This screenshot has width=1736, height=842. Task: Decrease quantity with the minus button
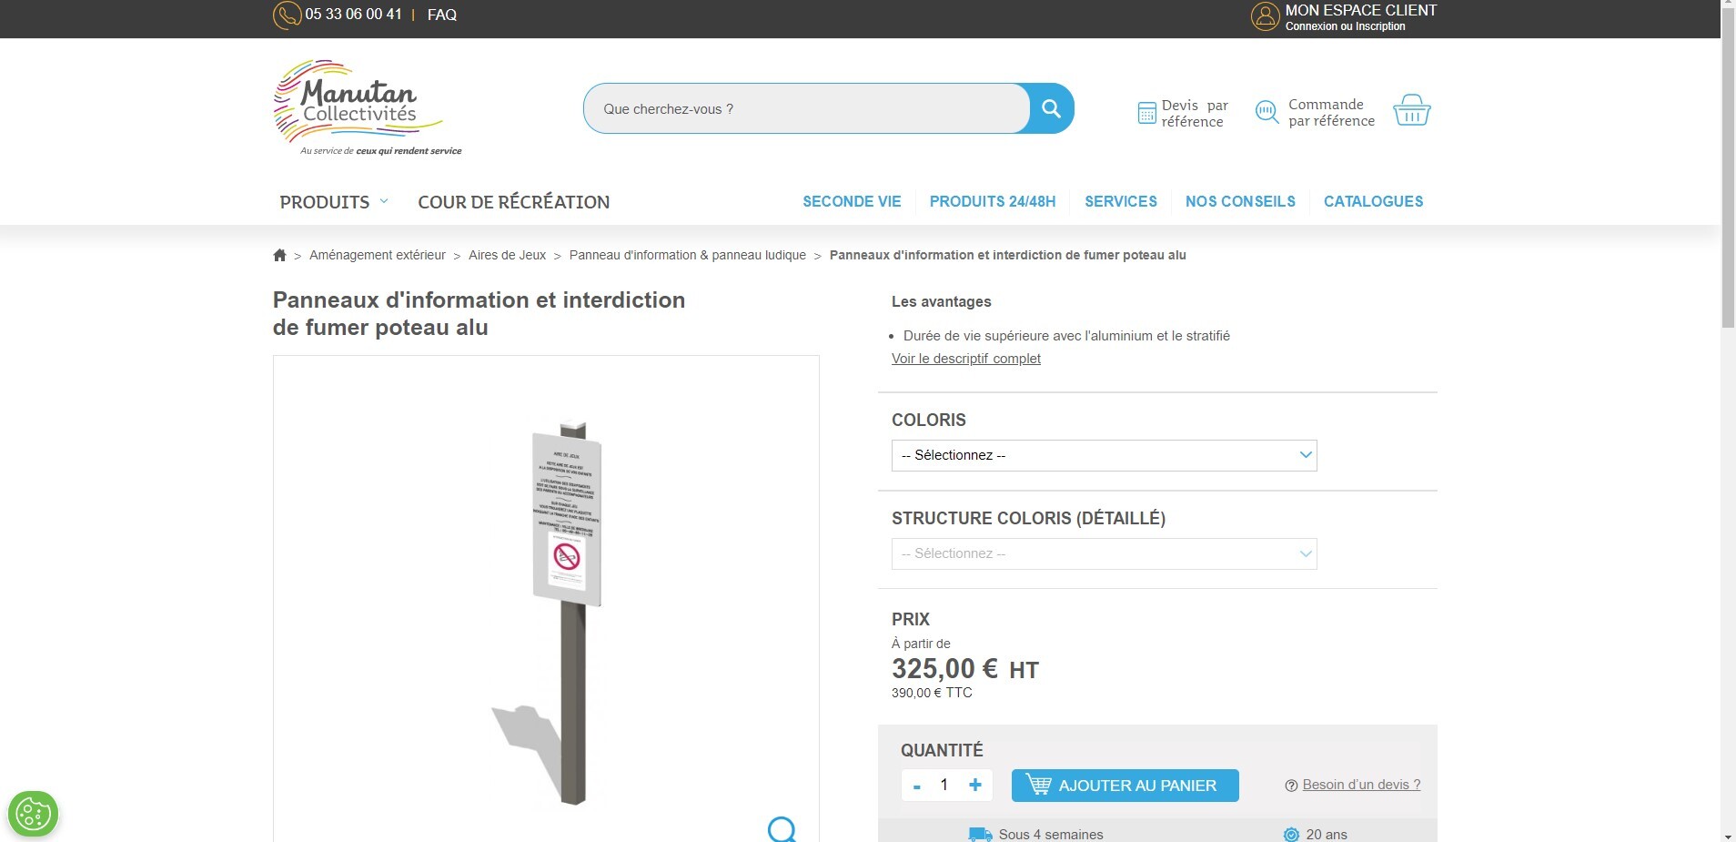[917, 786]
